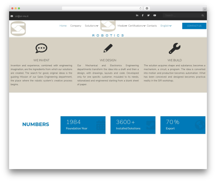Screen dimensions: 216x182
Task: Click the globe icon in Export card
Action: click(200, 125)
